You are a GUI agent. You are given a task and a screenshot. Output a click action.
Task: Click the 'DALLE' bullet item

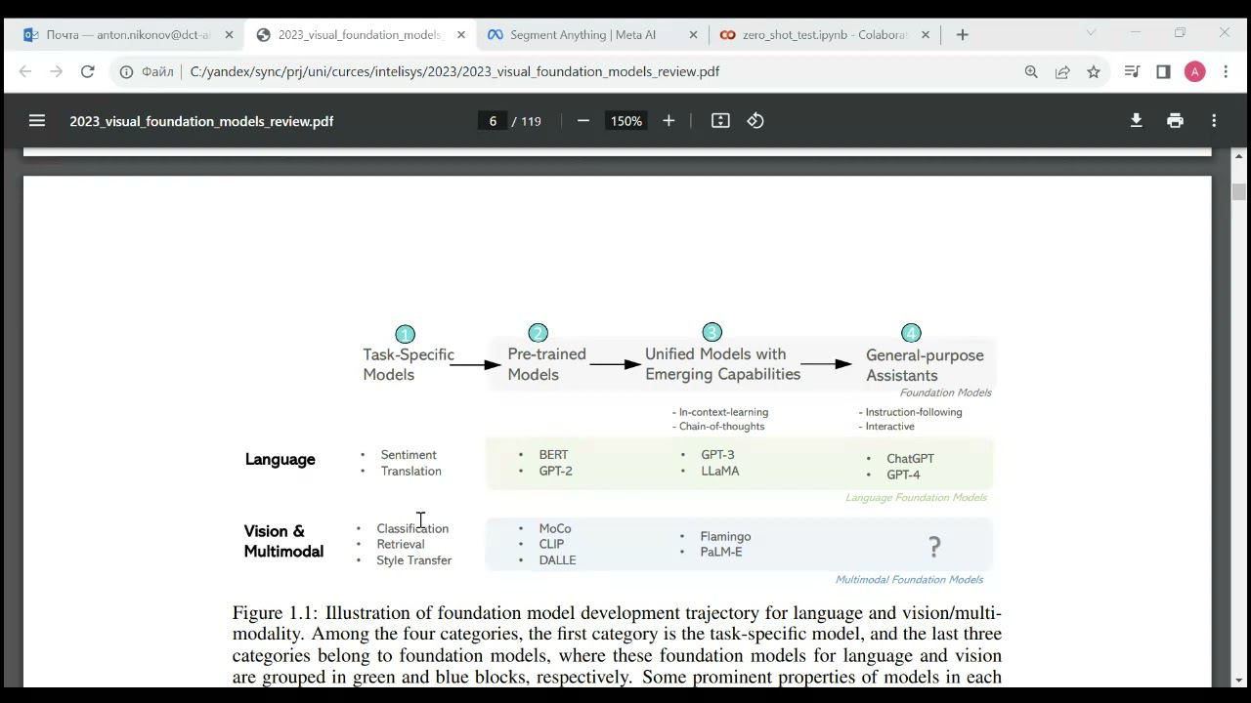pyautogui.click(x=557, y=560)
